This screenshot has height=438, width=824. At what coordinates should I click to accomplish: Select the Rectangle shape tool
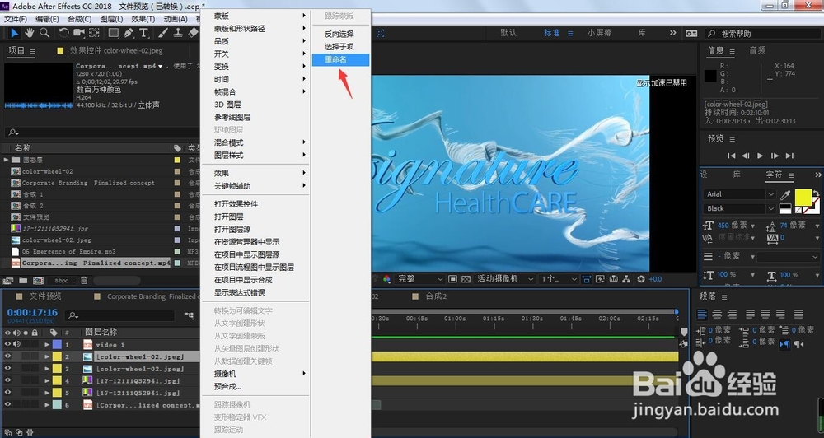113,33
